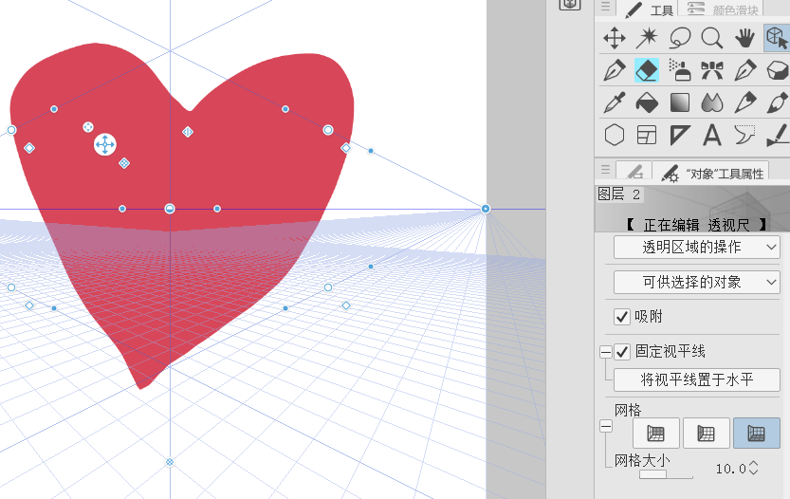Pick the Lasso selection tool
Screen dimensions: 790x499
coord(680,38)
